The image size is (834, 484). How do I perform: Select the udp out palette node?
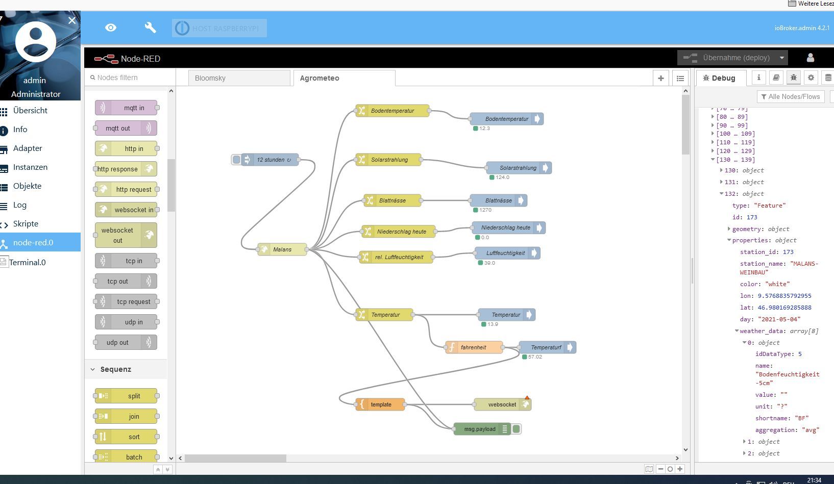126,342
